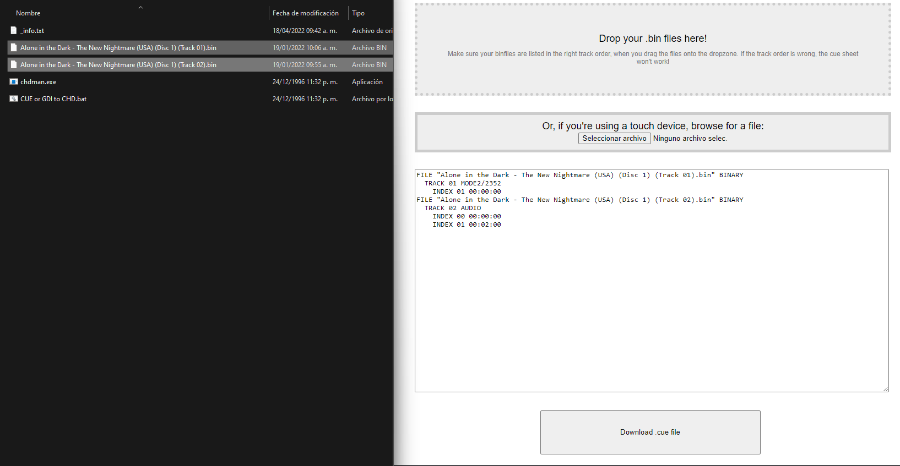Image resolution: width=900 pixels, height=466 pixels.
Task: Select the _info.txt file name
Action: coord(32,31)
